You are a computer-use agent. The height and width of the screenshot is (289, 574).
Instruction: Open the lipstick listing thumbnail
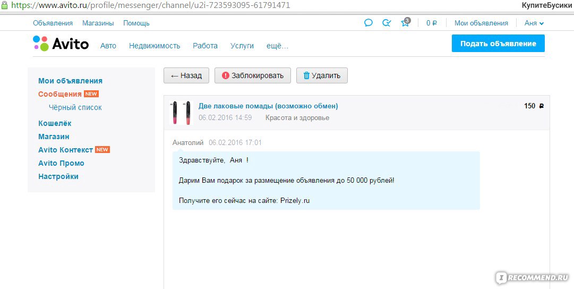pyautogui.click(x=180, y=113)
